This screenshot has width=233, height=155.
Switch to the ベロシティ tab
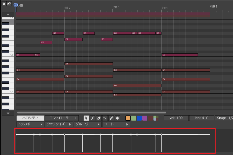[x=30, y=118]
